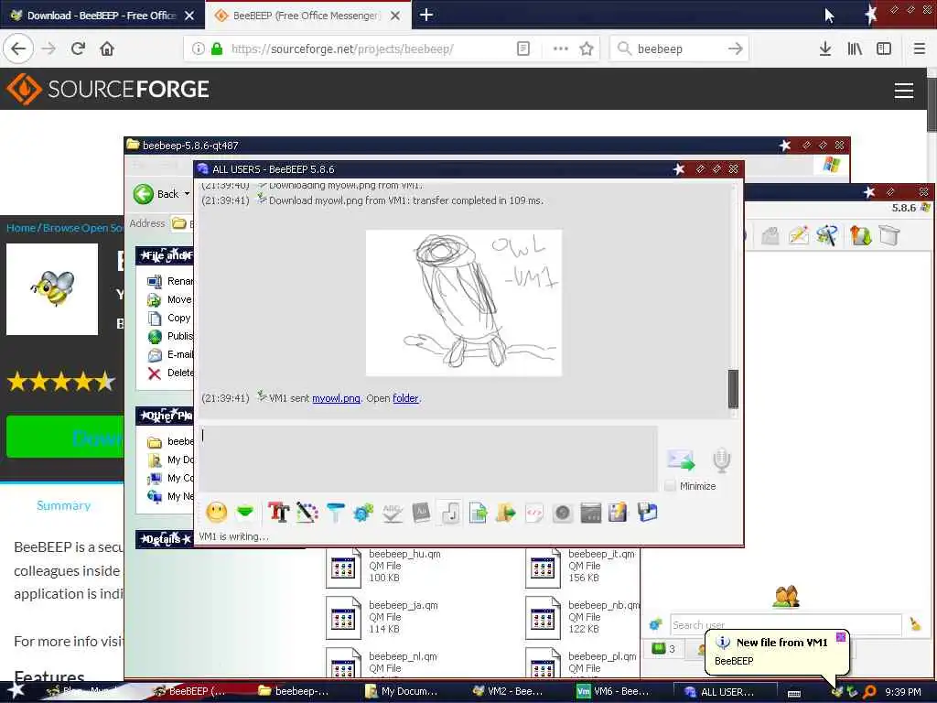Viewport: 937px width, 703px height.
Task: Select the beebeep_nb.qm file
Action: [583, 618]
